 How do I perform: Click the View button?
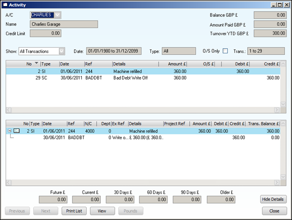pyautogui.click(x=102, y=211)
